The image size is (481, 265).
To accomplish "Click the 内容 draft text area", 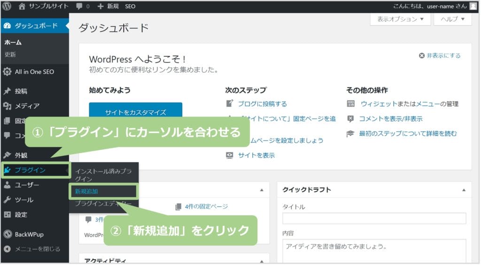I will (x=374, y=251).
